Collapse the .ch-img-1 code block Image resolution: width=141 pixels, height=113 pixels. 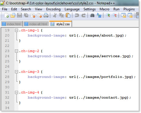point(16,30)
